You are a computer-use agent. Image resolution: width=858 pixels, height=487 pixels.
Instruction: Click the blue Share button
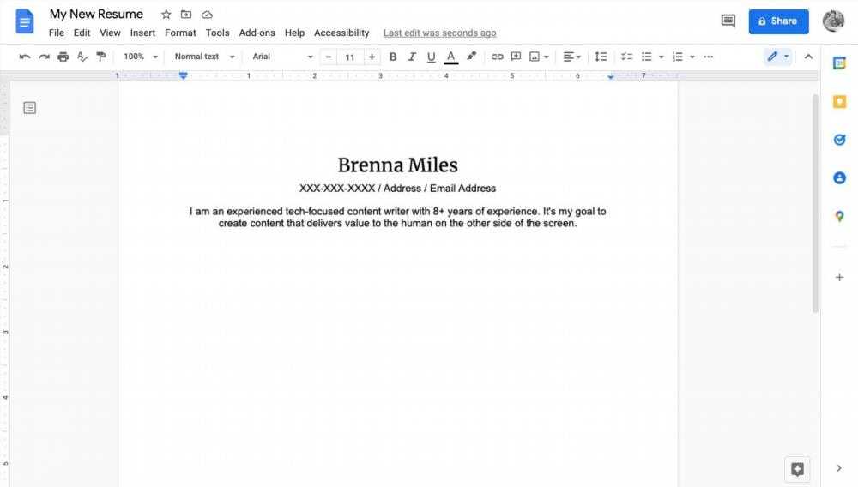778,21
